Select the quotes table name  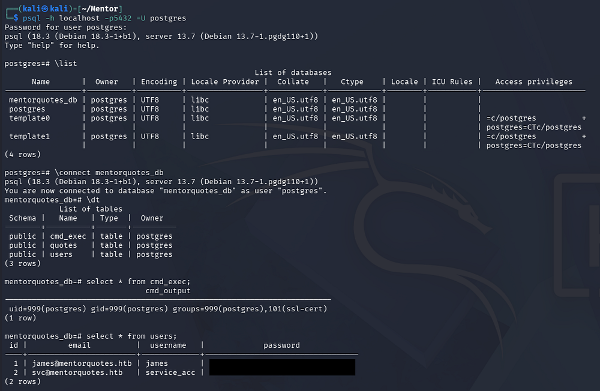tap(63, 245)
